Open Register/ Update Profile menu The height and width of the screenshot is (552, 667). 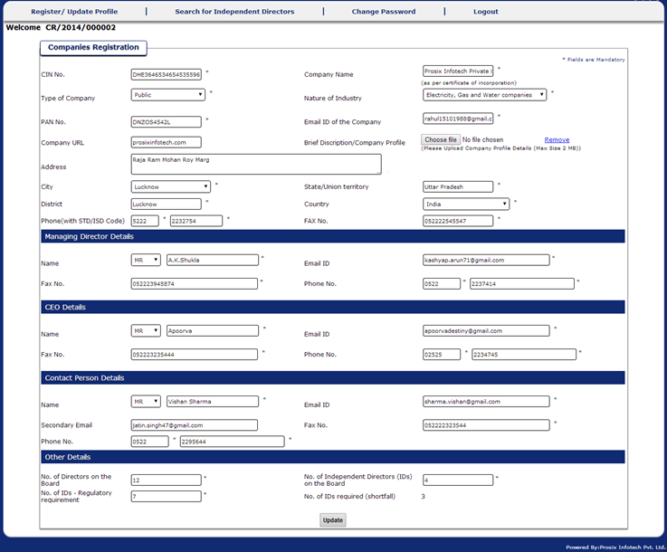[x=74, y=12]
